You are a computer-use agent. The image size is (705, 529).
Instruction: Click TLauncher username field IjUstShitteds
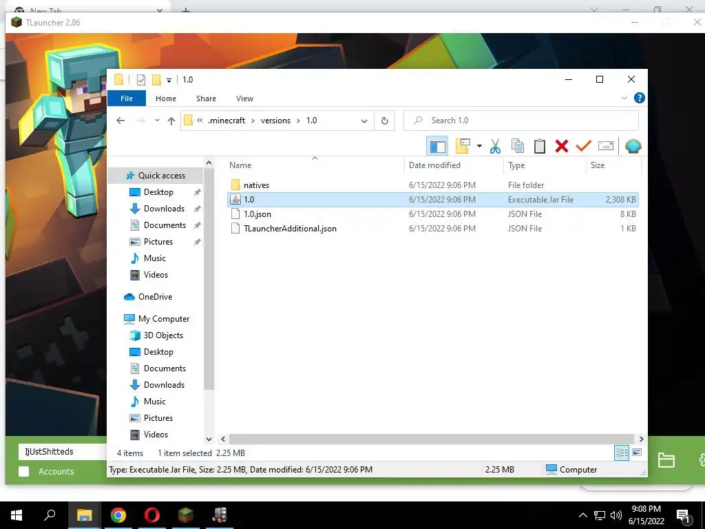[62, 452]
